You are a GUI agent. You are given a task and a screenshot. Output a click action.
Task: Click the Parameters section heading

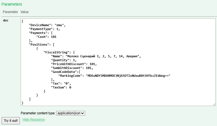[x=12, y=4]
